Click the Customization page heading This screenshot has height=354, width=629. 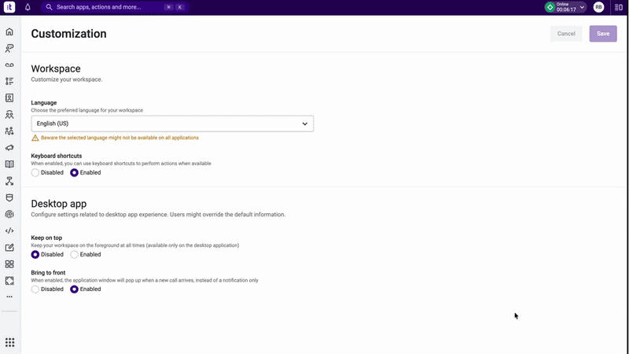click(68, 34)
